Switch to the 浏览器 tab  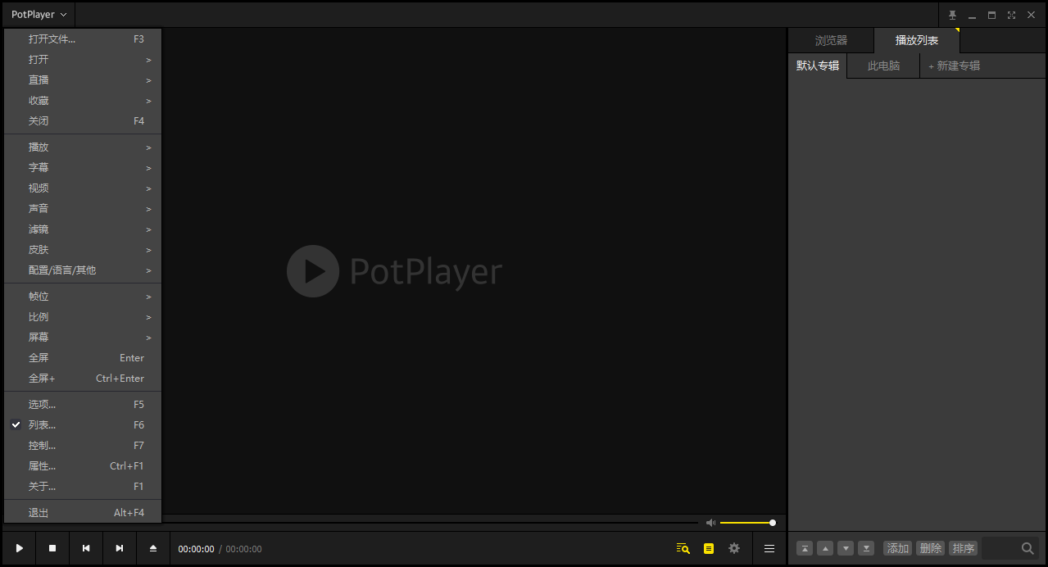point(831,39)
